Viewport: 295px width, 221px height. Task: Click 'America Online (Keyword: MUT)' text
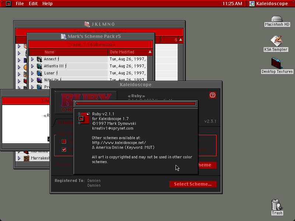click(125, 148)
